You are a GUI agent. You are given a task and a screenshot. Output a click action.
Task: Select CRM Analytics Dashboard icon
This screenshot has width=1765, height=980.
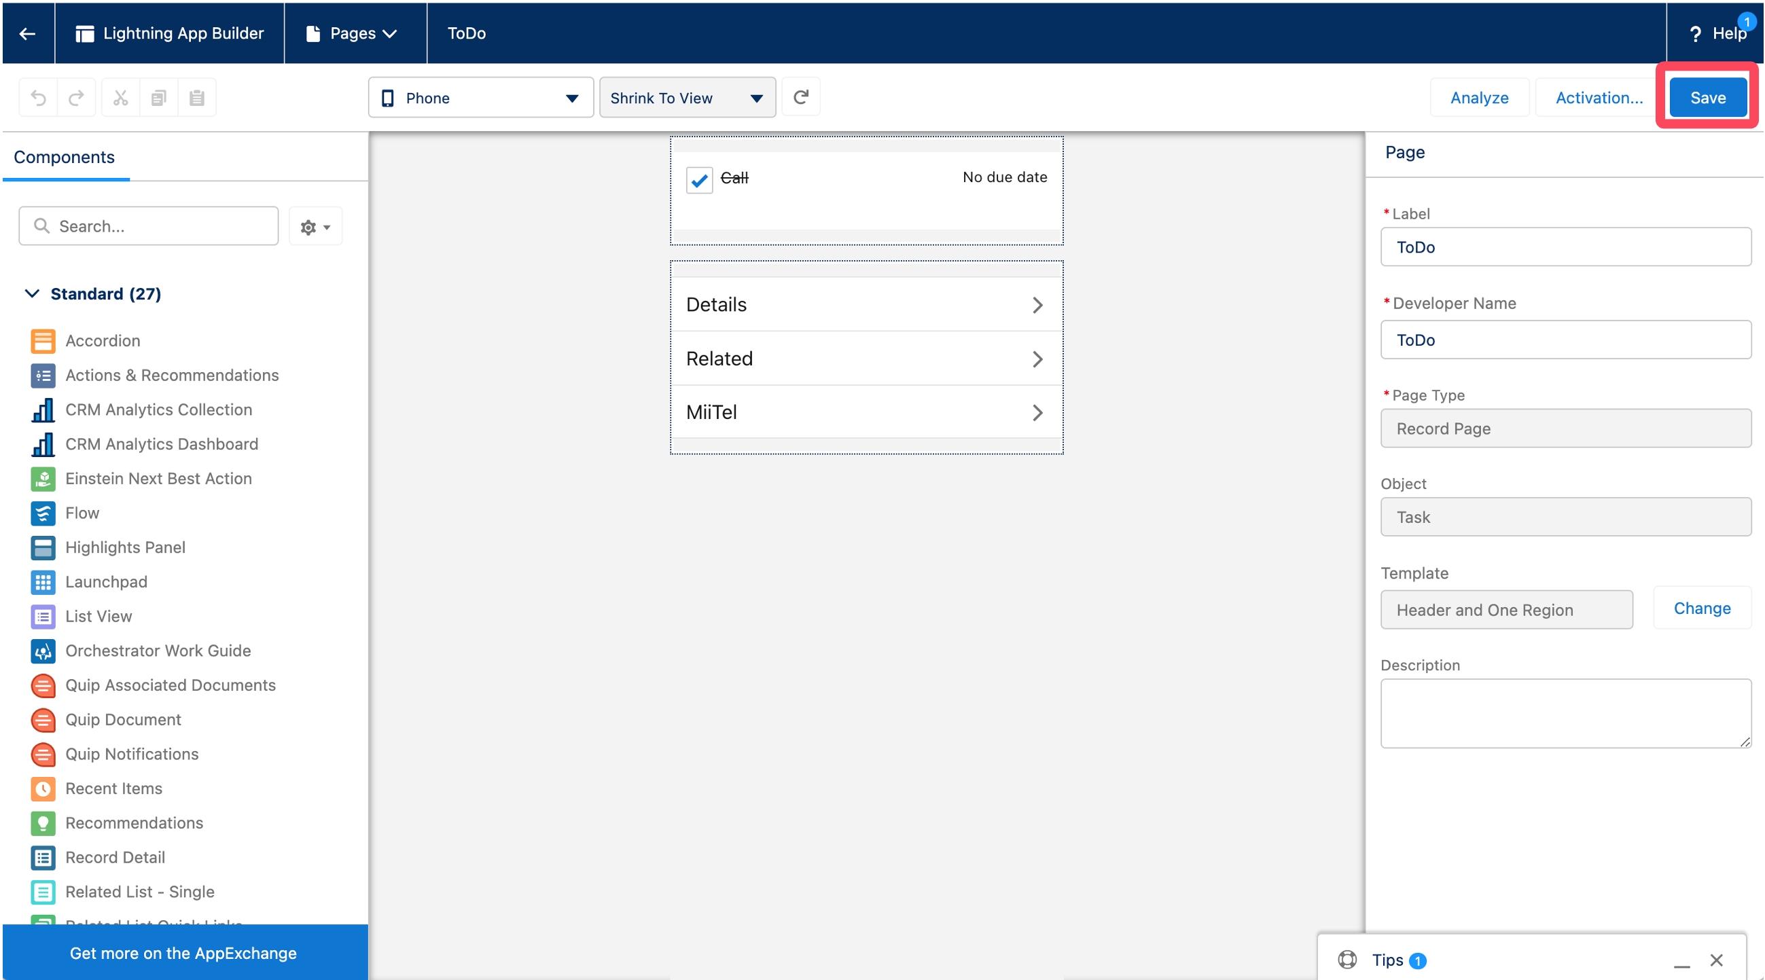point(43,444)
